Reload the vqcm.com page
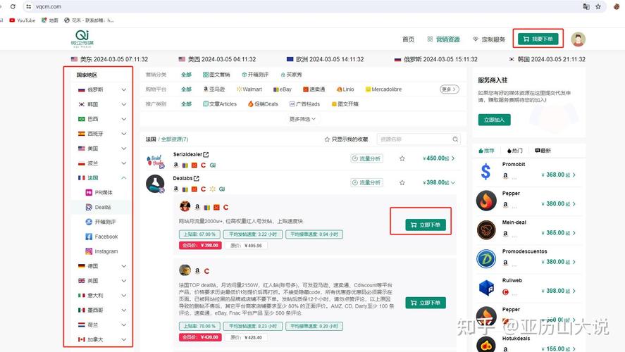Viewport: 625px width, 352px height. [x=13, y=6]
